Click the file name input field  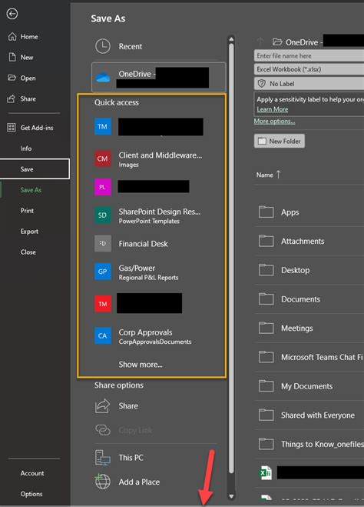pyautogui.click(x=309, y=55)
